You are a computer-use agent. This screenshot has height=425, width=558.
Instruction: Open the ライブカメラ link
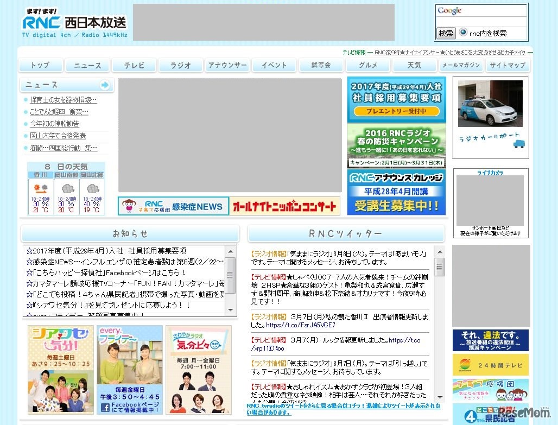(x=490, y=173)
